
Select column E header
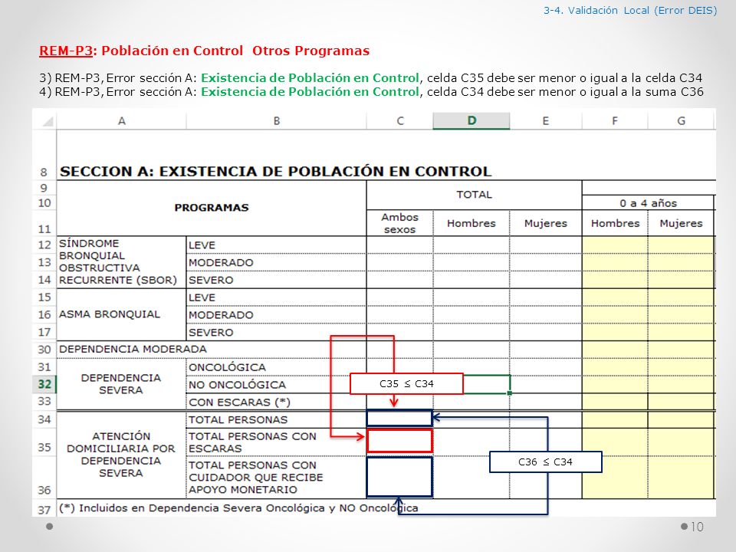pos(545,121)
